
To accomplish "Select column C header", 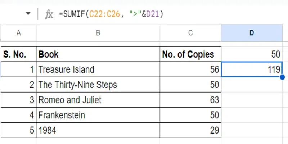I will click(190, 33).
